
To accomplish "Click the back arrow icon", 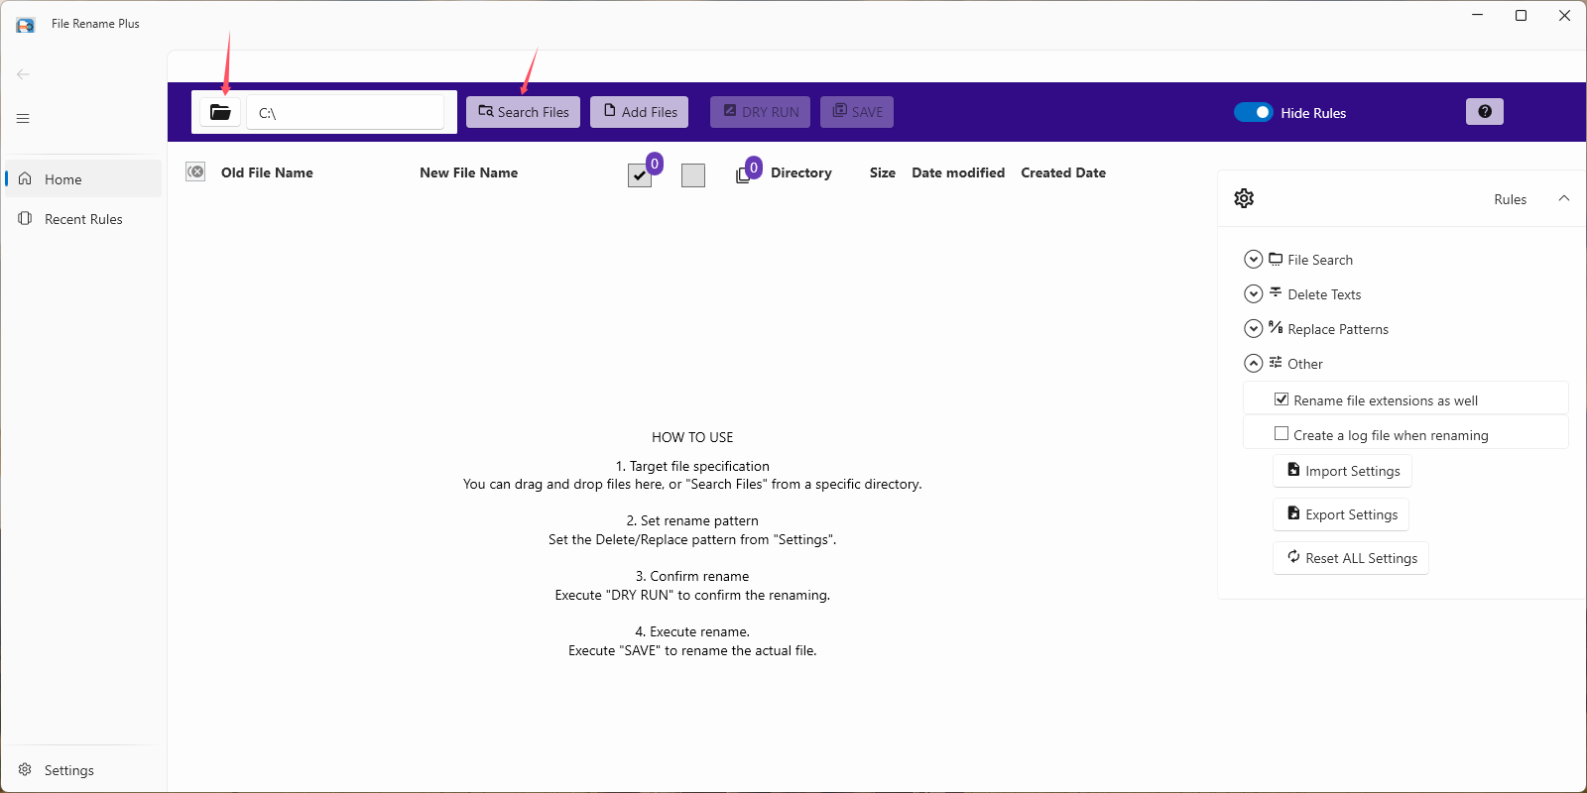I will [x=23, y=74].
